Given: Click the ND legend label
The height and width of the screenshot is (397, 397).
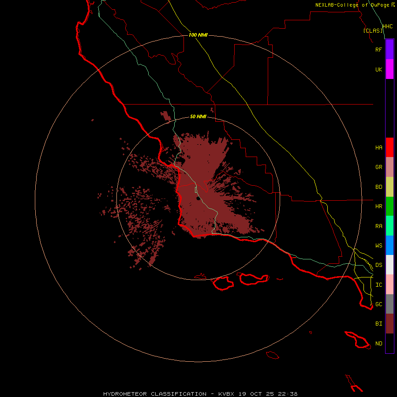Looking at the screenshot, I should tap(378, 343).
